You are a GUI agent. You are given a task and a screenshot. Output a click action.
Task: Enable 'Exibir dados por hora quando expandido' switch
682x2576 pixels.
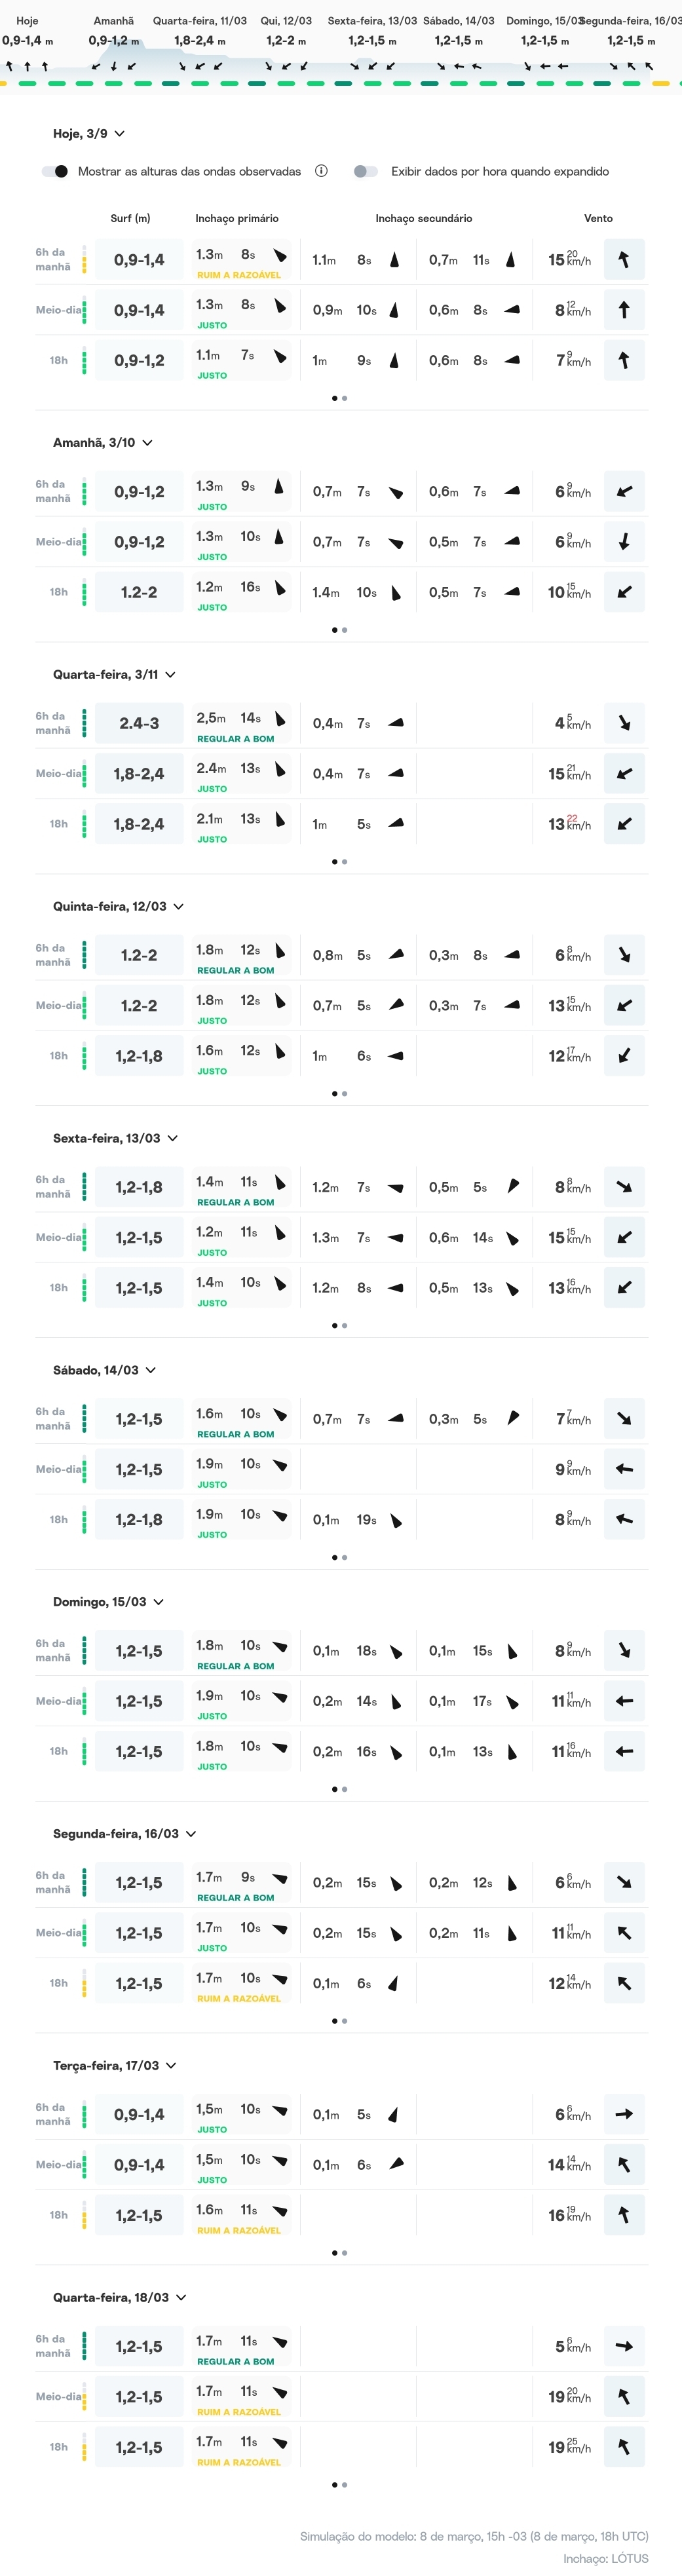click(366, 171)
